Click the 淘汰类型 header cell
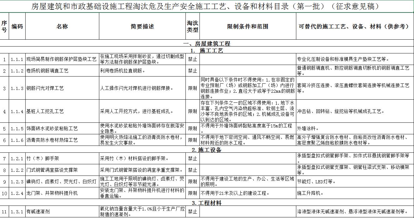414x218 pixels. click(x=193, y=26)
